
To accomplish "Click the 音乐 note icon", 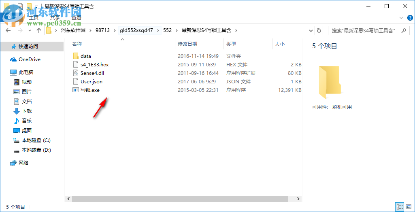I will point(17,121).
